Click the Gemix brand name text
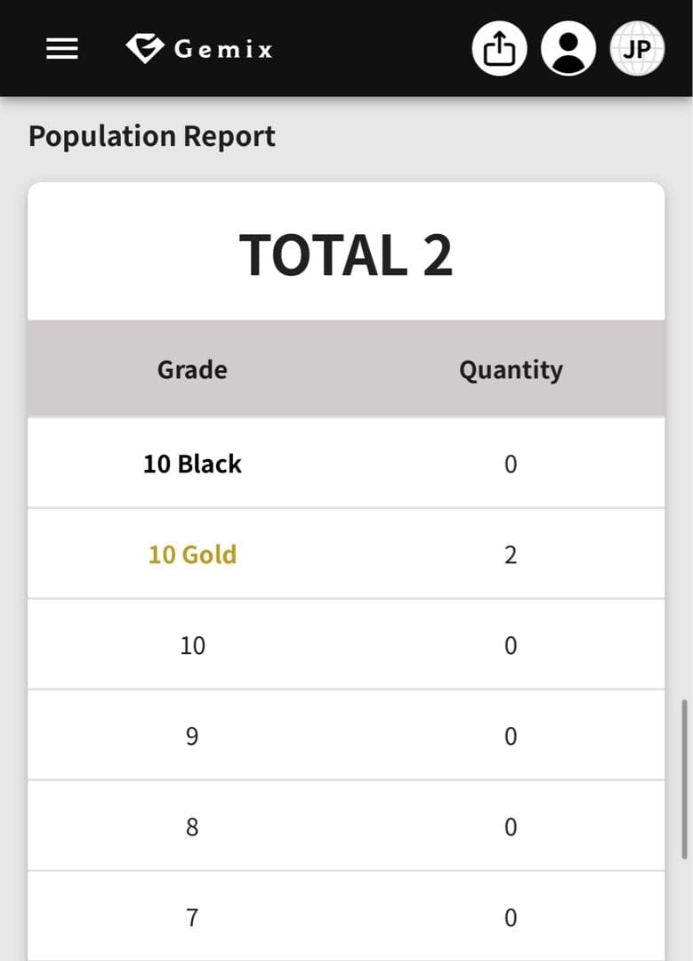Viewport: 693px width, 961px height. [223, 49]
